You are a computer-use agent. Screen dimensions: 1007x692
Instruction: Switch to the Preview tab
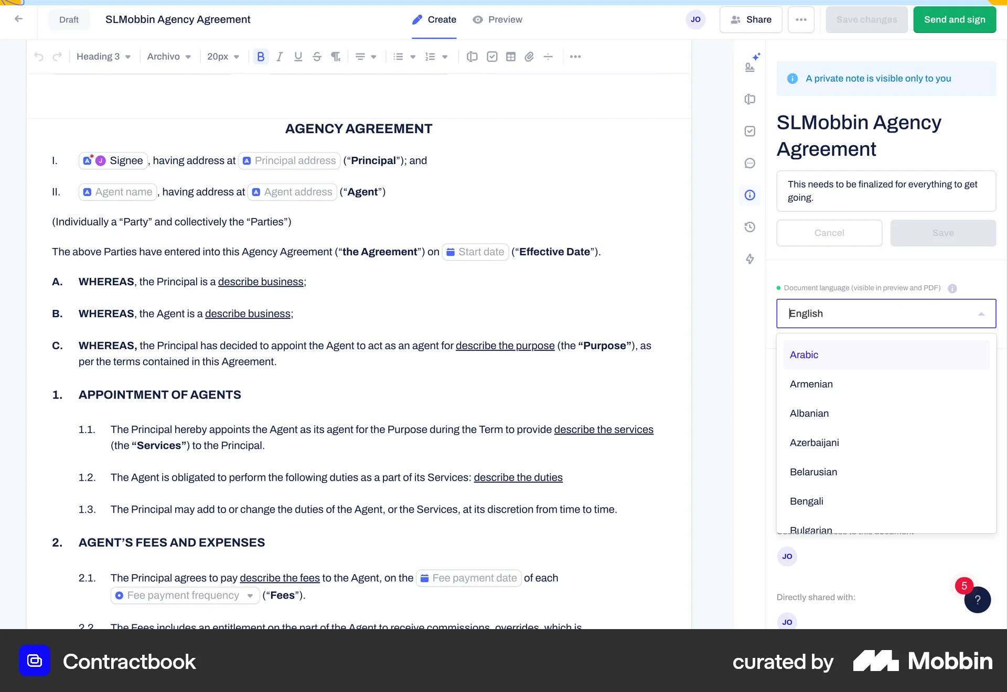tap(497, 19)
